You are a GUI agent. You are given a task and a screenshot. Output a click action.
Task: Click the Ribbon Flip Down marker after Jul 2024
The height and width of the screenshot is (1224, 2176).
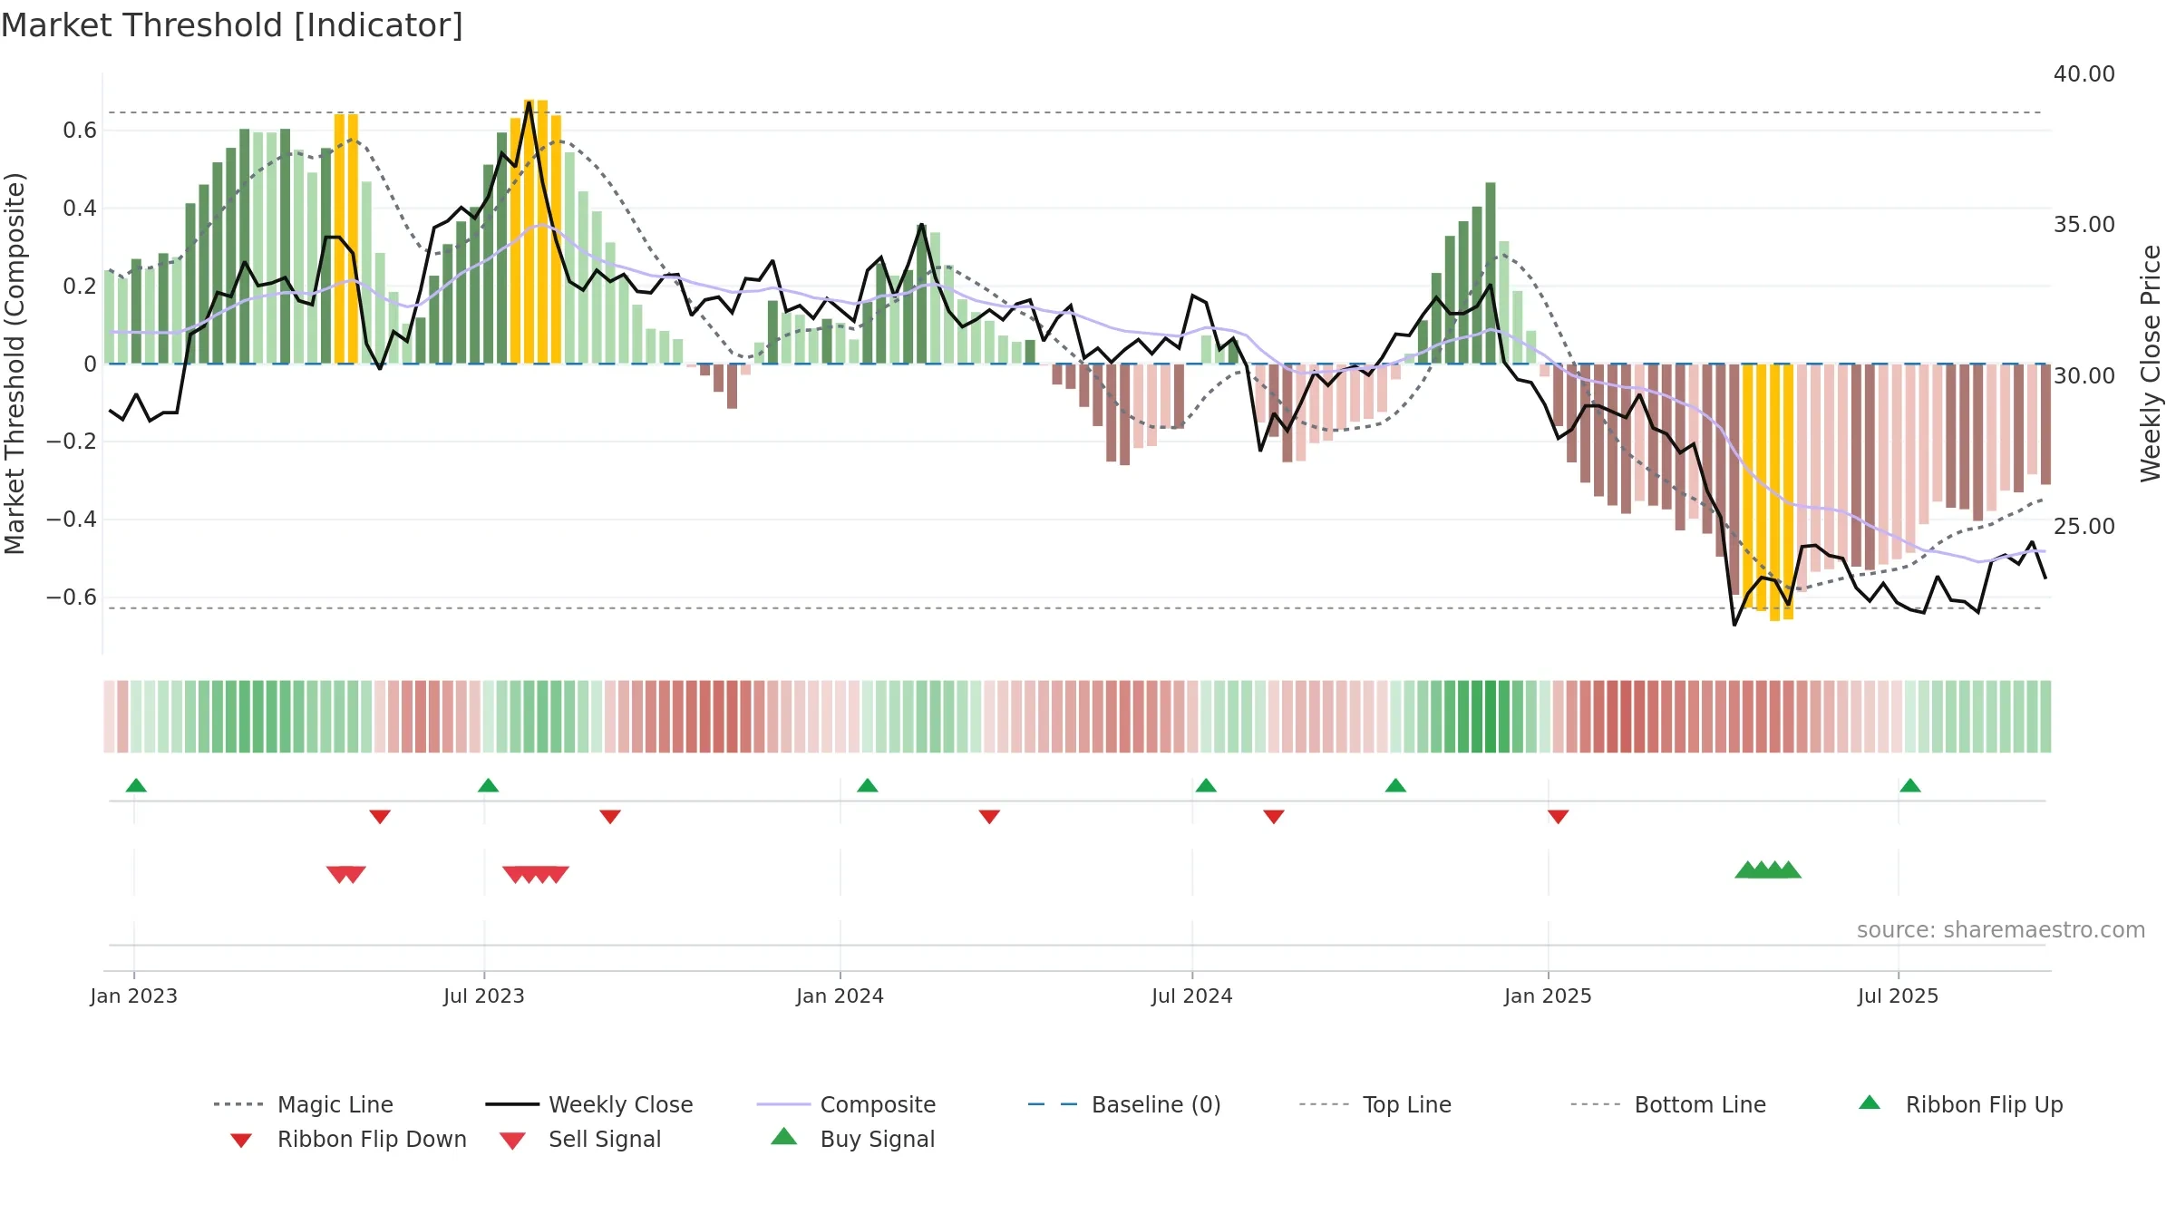coord(1274,817)
